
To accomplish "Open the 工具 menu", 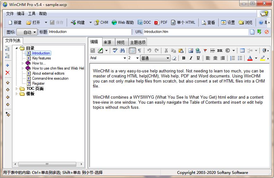I will tap(32, 14).
